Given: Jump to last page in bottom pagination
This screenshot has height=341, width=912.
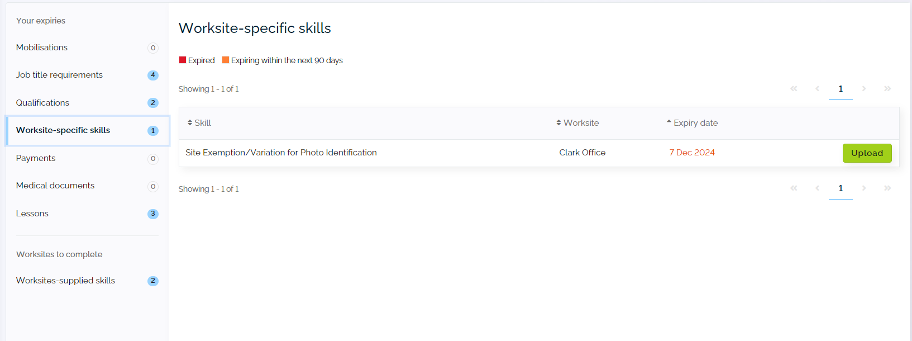Looking at the screenshot, I should pyautogui.click(x=887, y=188).
